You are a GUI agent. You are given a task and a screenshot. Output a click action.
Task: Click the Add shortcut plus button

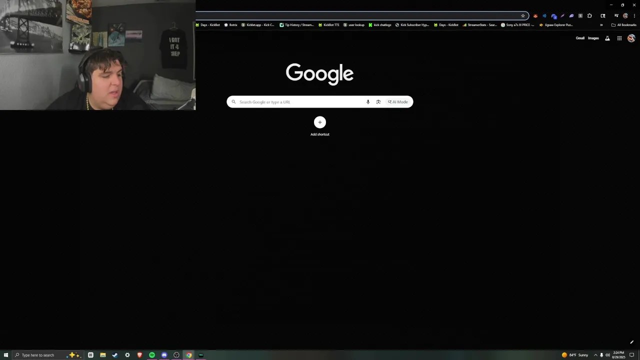pyautogui.click(x=320, y=122)
